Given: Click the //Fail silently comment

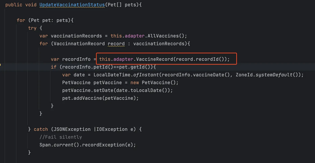Looking at the screenshot, I should pyautogui.click(x=61, y=137).
